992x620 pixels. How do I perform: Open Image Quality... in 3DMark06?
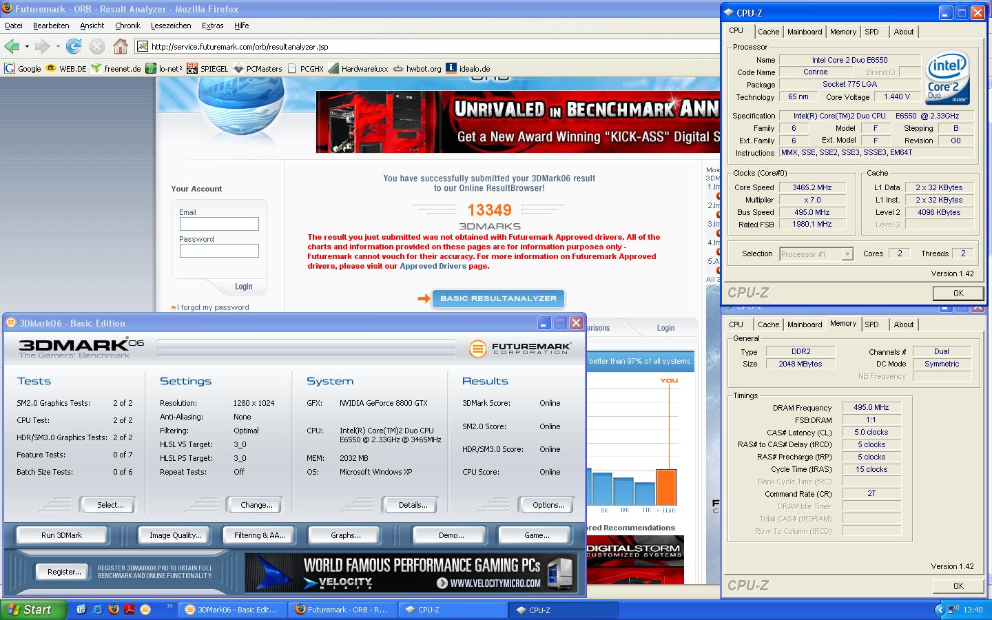coord(176,535)
